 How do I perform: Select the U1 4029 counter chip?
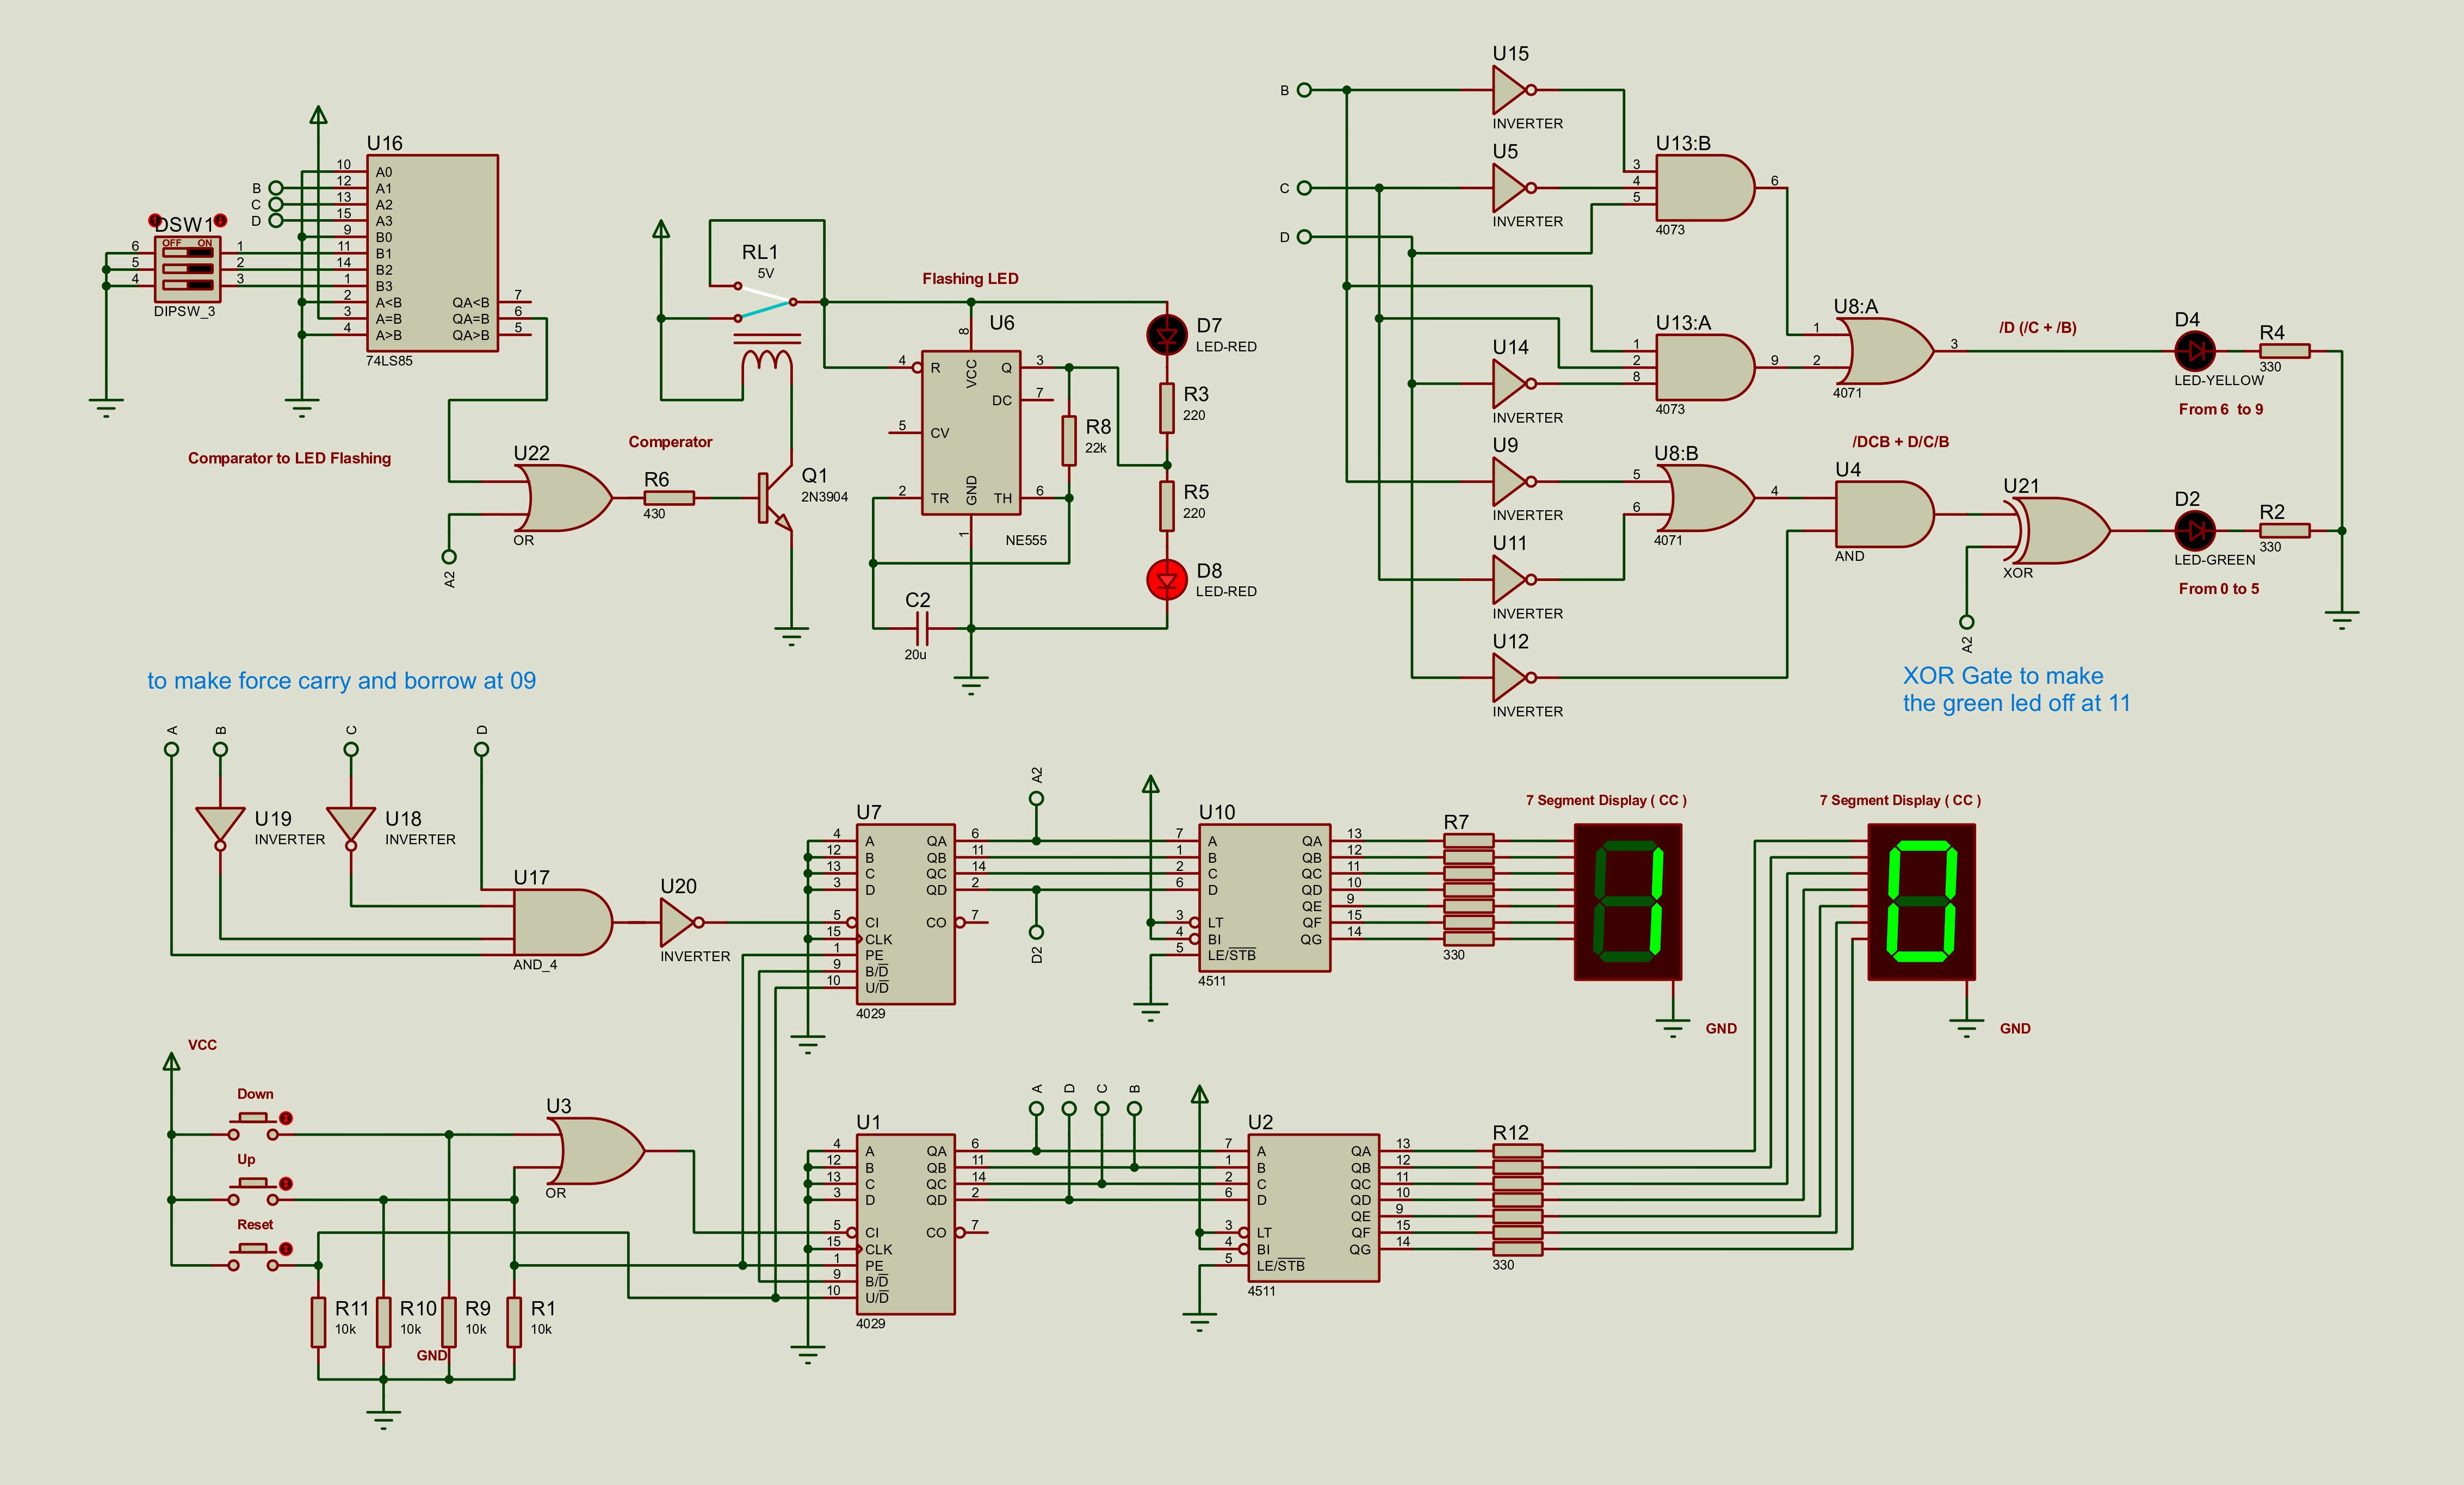[906, 1224]
